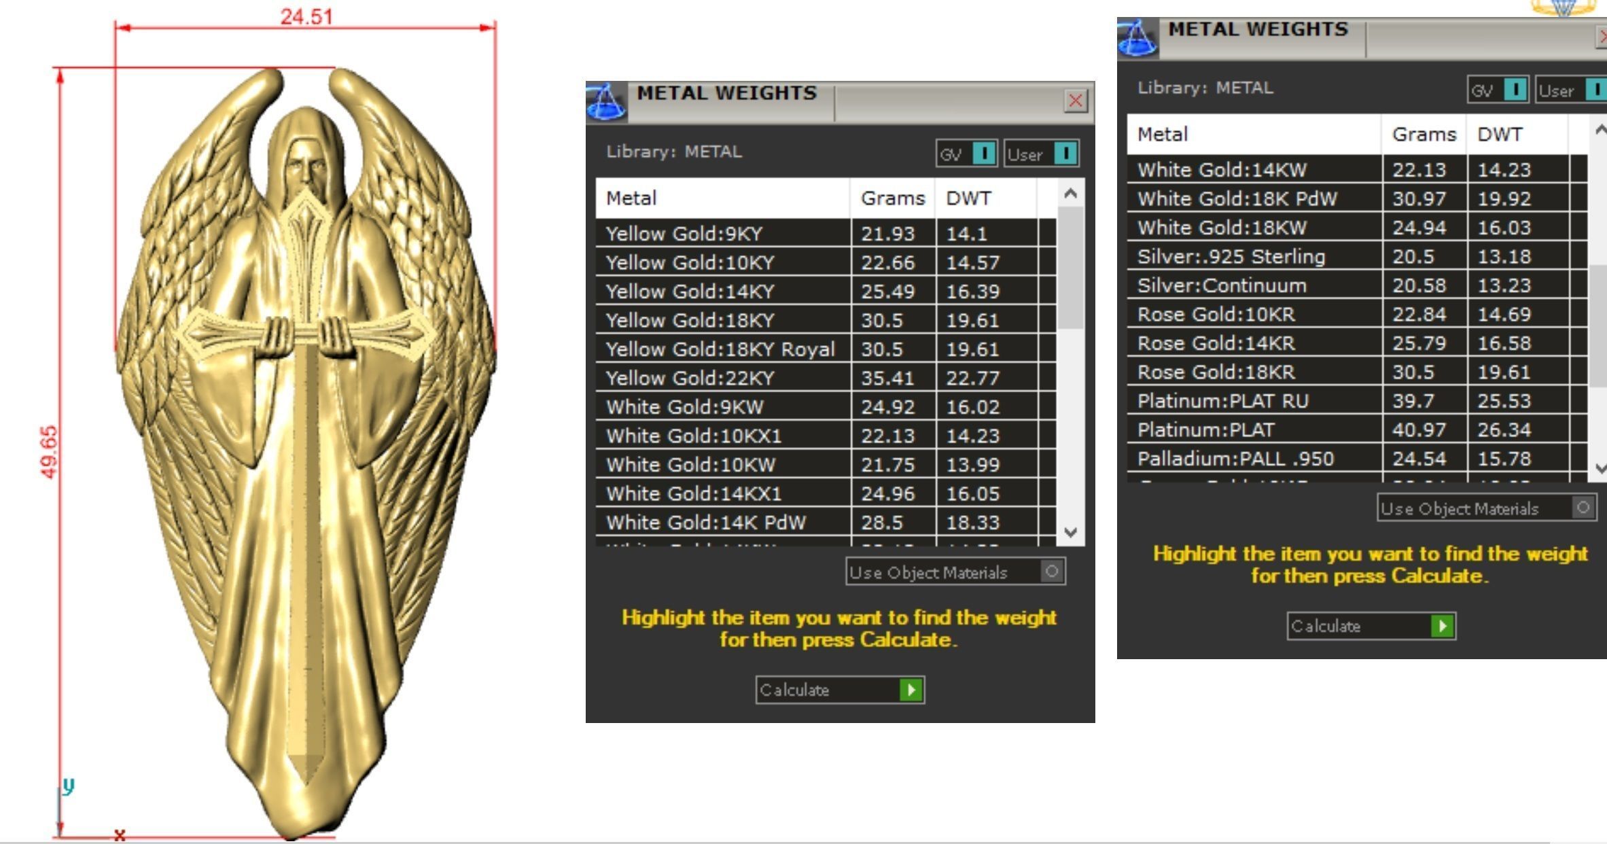
Task: Select White Gold:14K PdW row
Action: click(x=826, y=523)
